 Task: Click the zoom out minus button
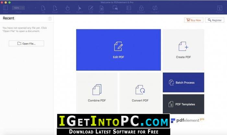tap(29, 8)
